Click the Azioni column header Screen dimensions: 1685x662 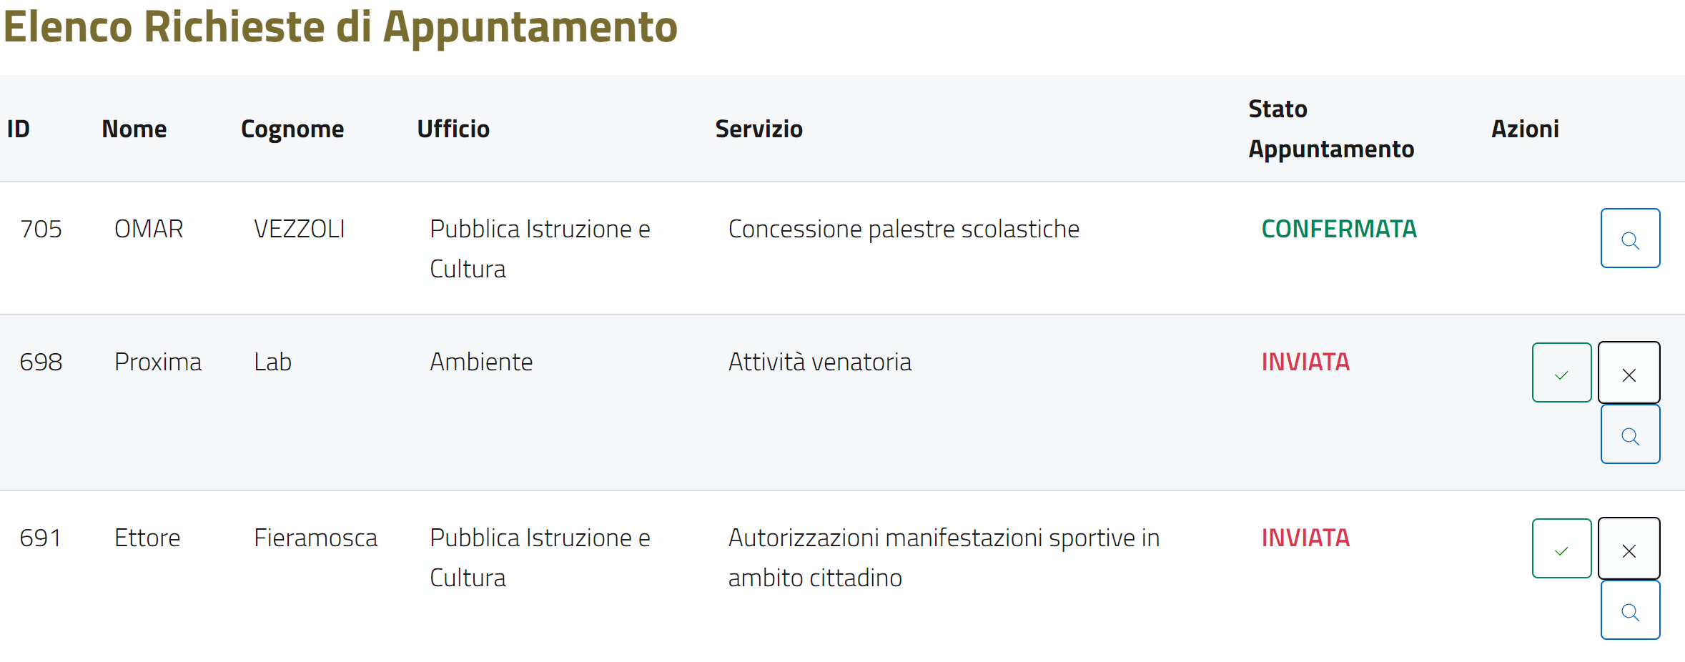tap(1525, 129)
